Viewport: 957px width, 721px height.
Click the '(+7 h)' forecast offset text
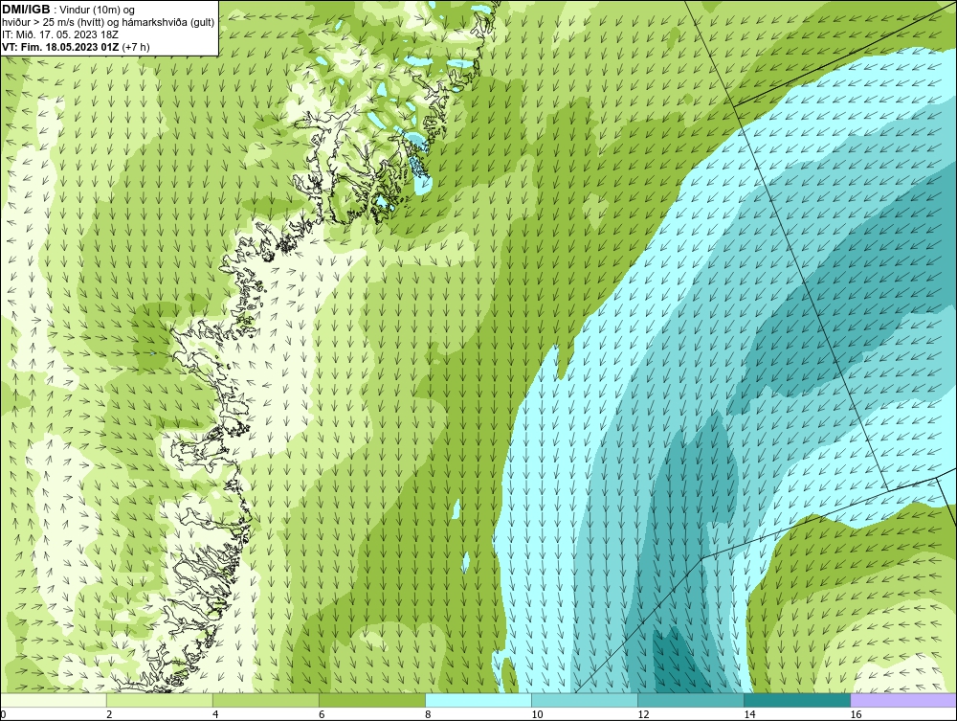coord(136,46)
